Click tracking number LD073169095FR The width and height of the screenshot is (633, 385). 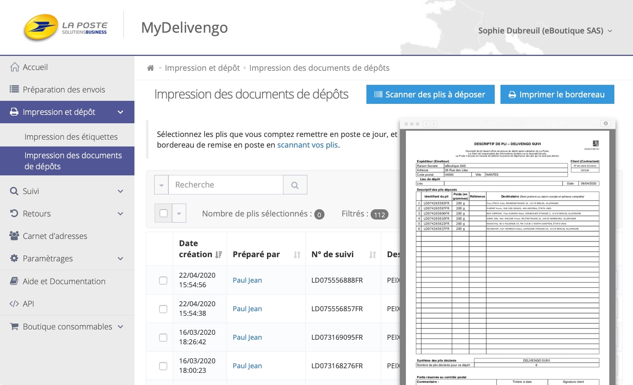337,337
